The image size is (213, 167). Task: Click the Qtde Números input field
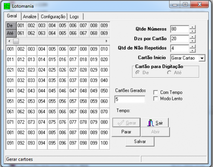pos(180,29)
